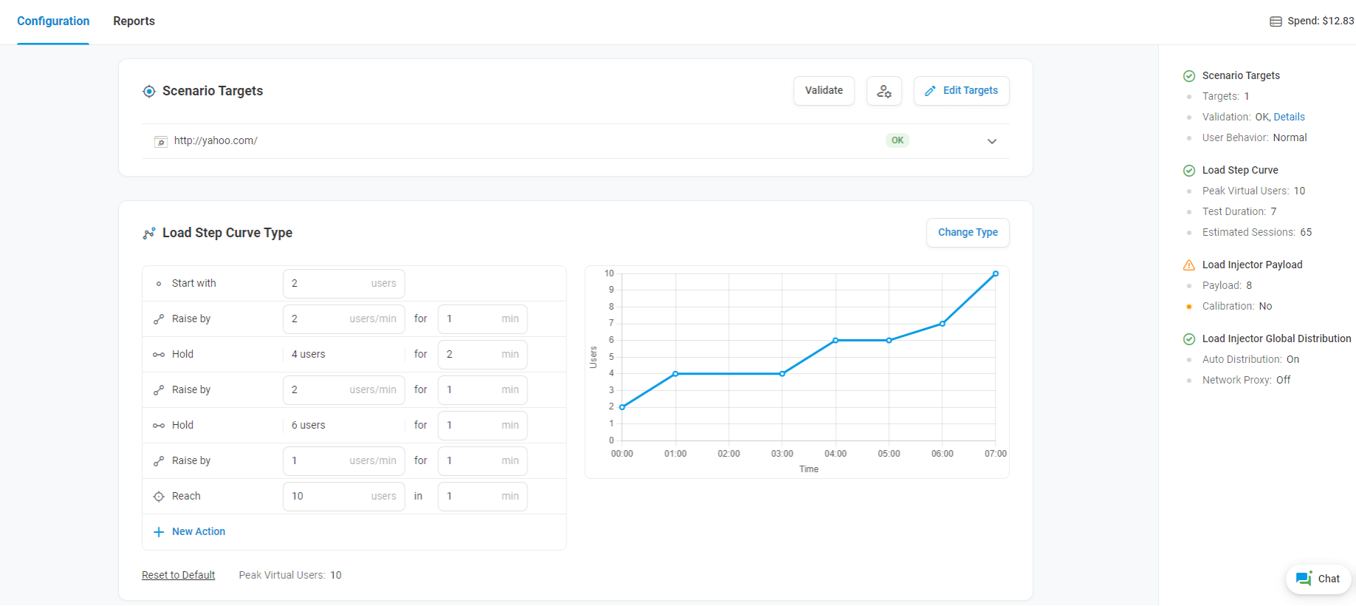The image size is (1356, 606).
Task: Click the Start with users input field
Action: 344,284
